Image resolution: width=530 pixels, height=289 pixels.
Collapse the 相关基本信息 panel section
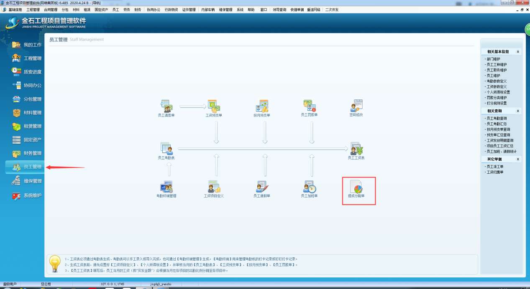click(x=518, y=52)
